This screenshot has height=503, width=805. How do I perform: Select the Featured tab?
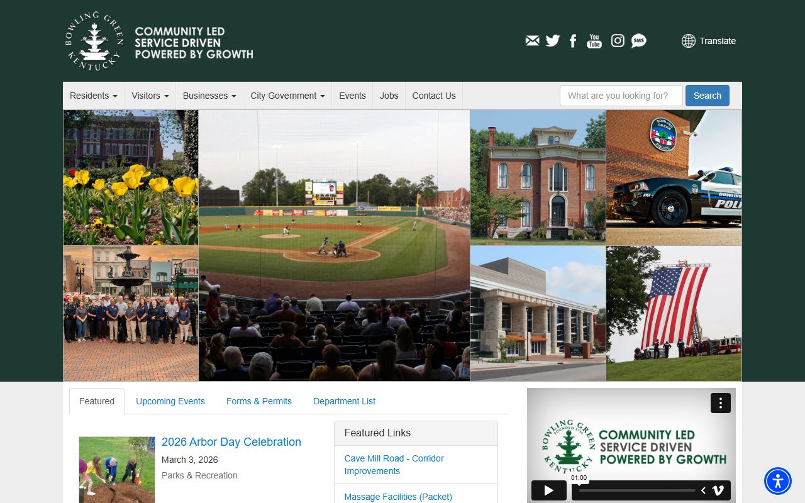(x=97, y=401)
